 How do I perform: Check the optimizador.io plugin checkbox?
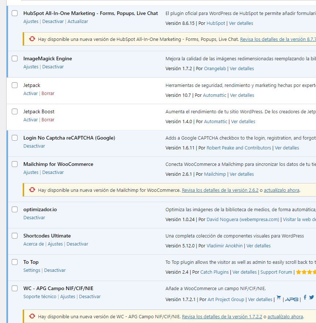(x=15, y=209)
